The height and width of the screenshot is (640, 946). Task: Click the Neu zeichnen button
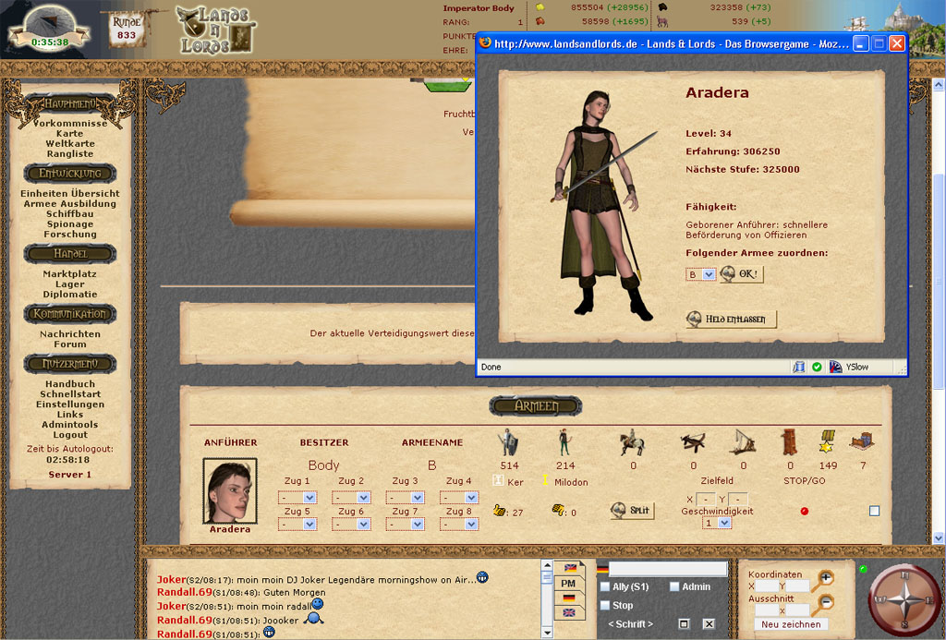click(791, 624)
